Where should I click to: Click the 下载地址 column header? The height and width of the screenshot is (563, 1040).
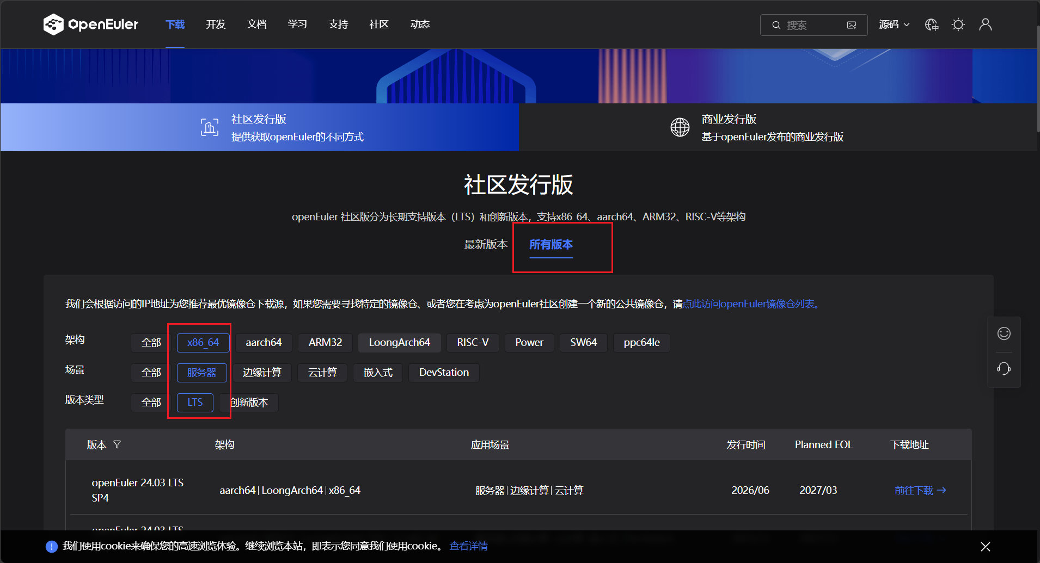coord(909,444)
